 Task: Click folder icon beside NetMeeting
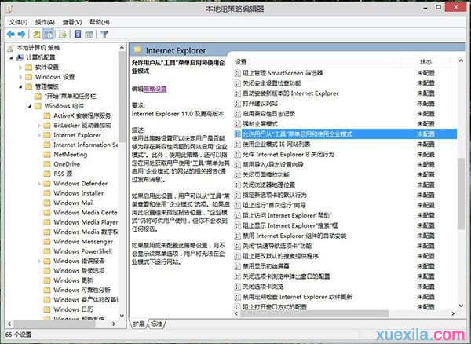[x=47, y=155]
